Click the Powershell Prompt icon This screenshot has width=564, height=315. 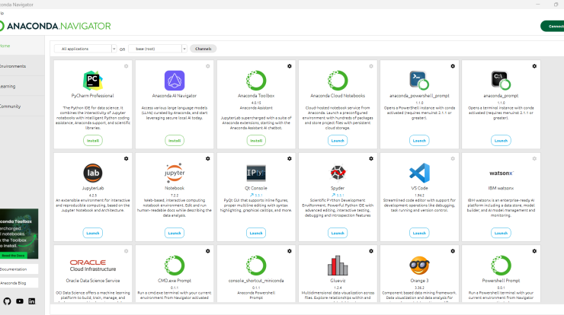pyautogui.click(x=501, y=265)
